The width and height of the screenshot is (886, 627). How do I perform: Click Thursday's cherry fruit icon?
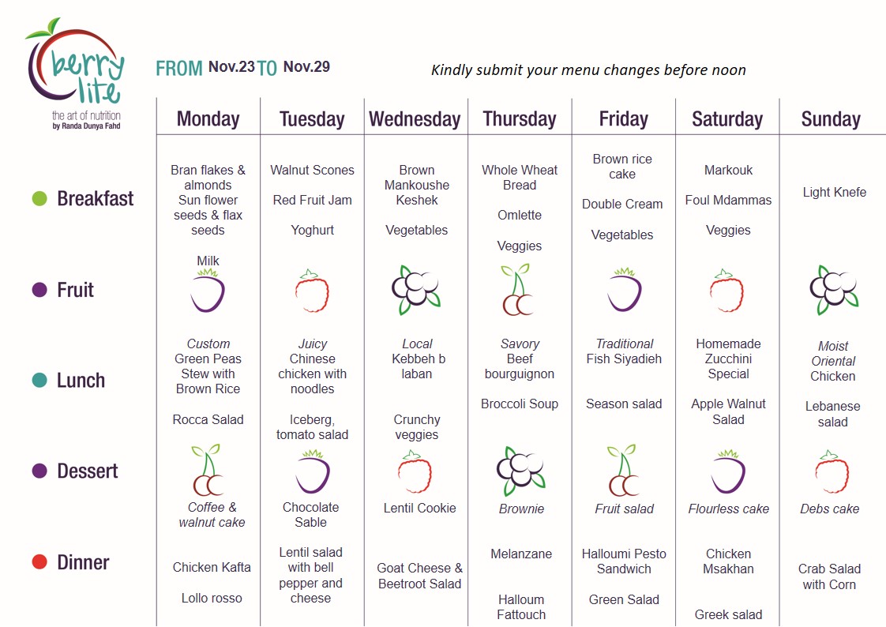(517, 289)
